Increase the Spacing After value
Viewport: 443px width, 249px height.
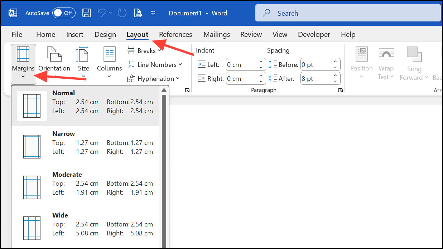click(335, 76)
